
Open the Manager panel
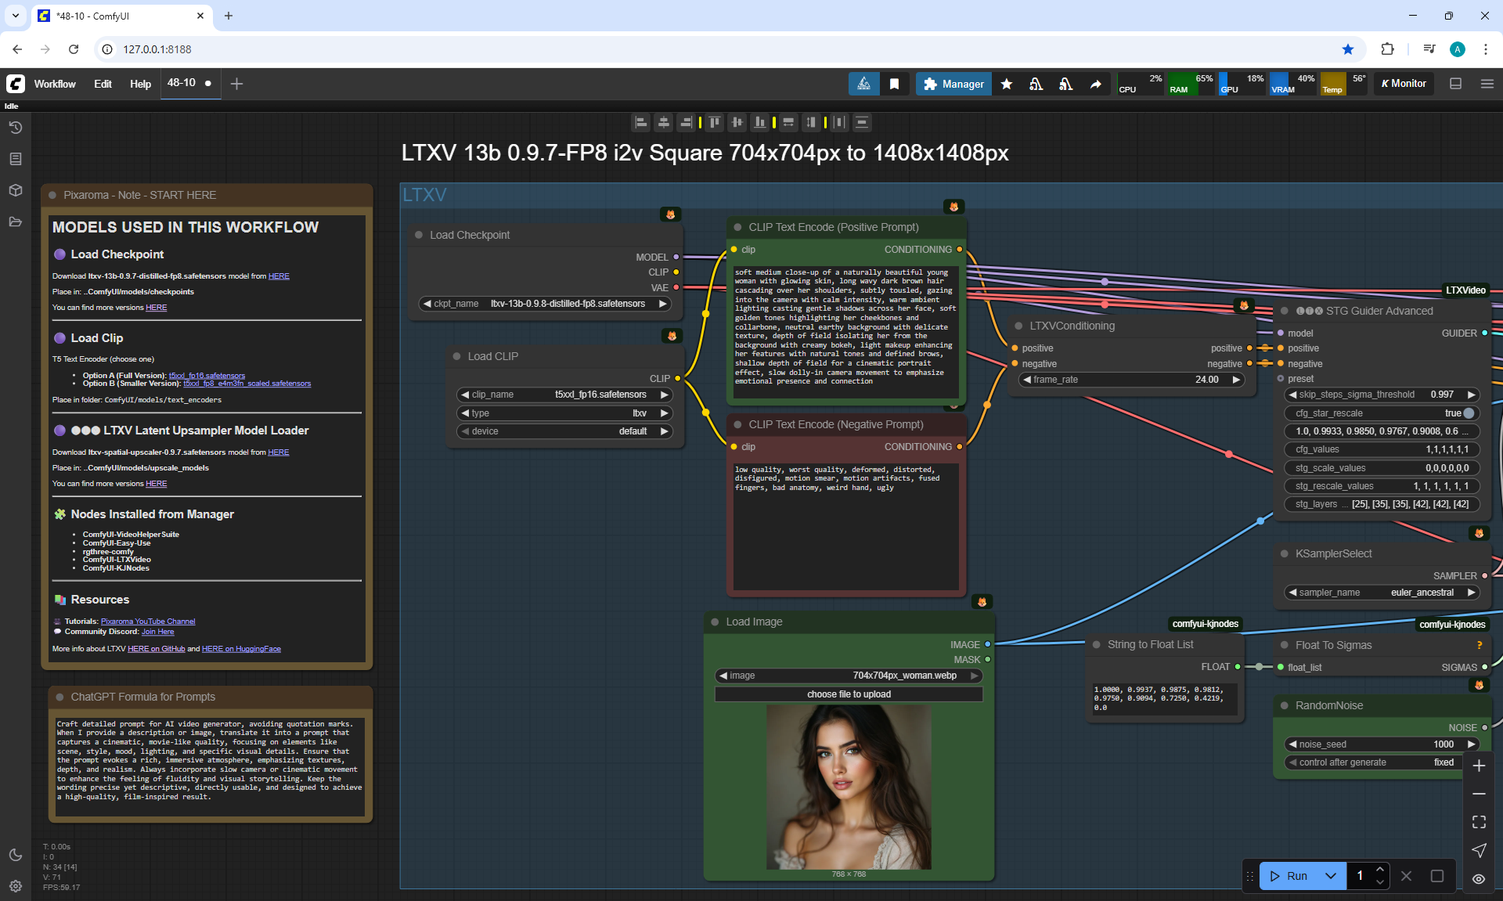953,84
